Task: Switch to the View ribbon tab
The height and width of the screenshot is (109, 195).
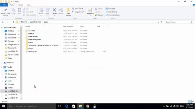Action: pyautogui.click(x=28, y=5)
